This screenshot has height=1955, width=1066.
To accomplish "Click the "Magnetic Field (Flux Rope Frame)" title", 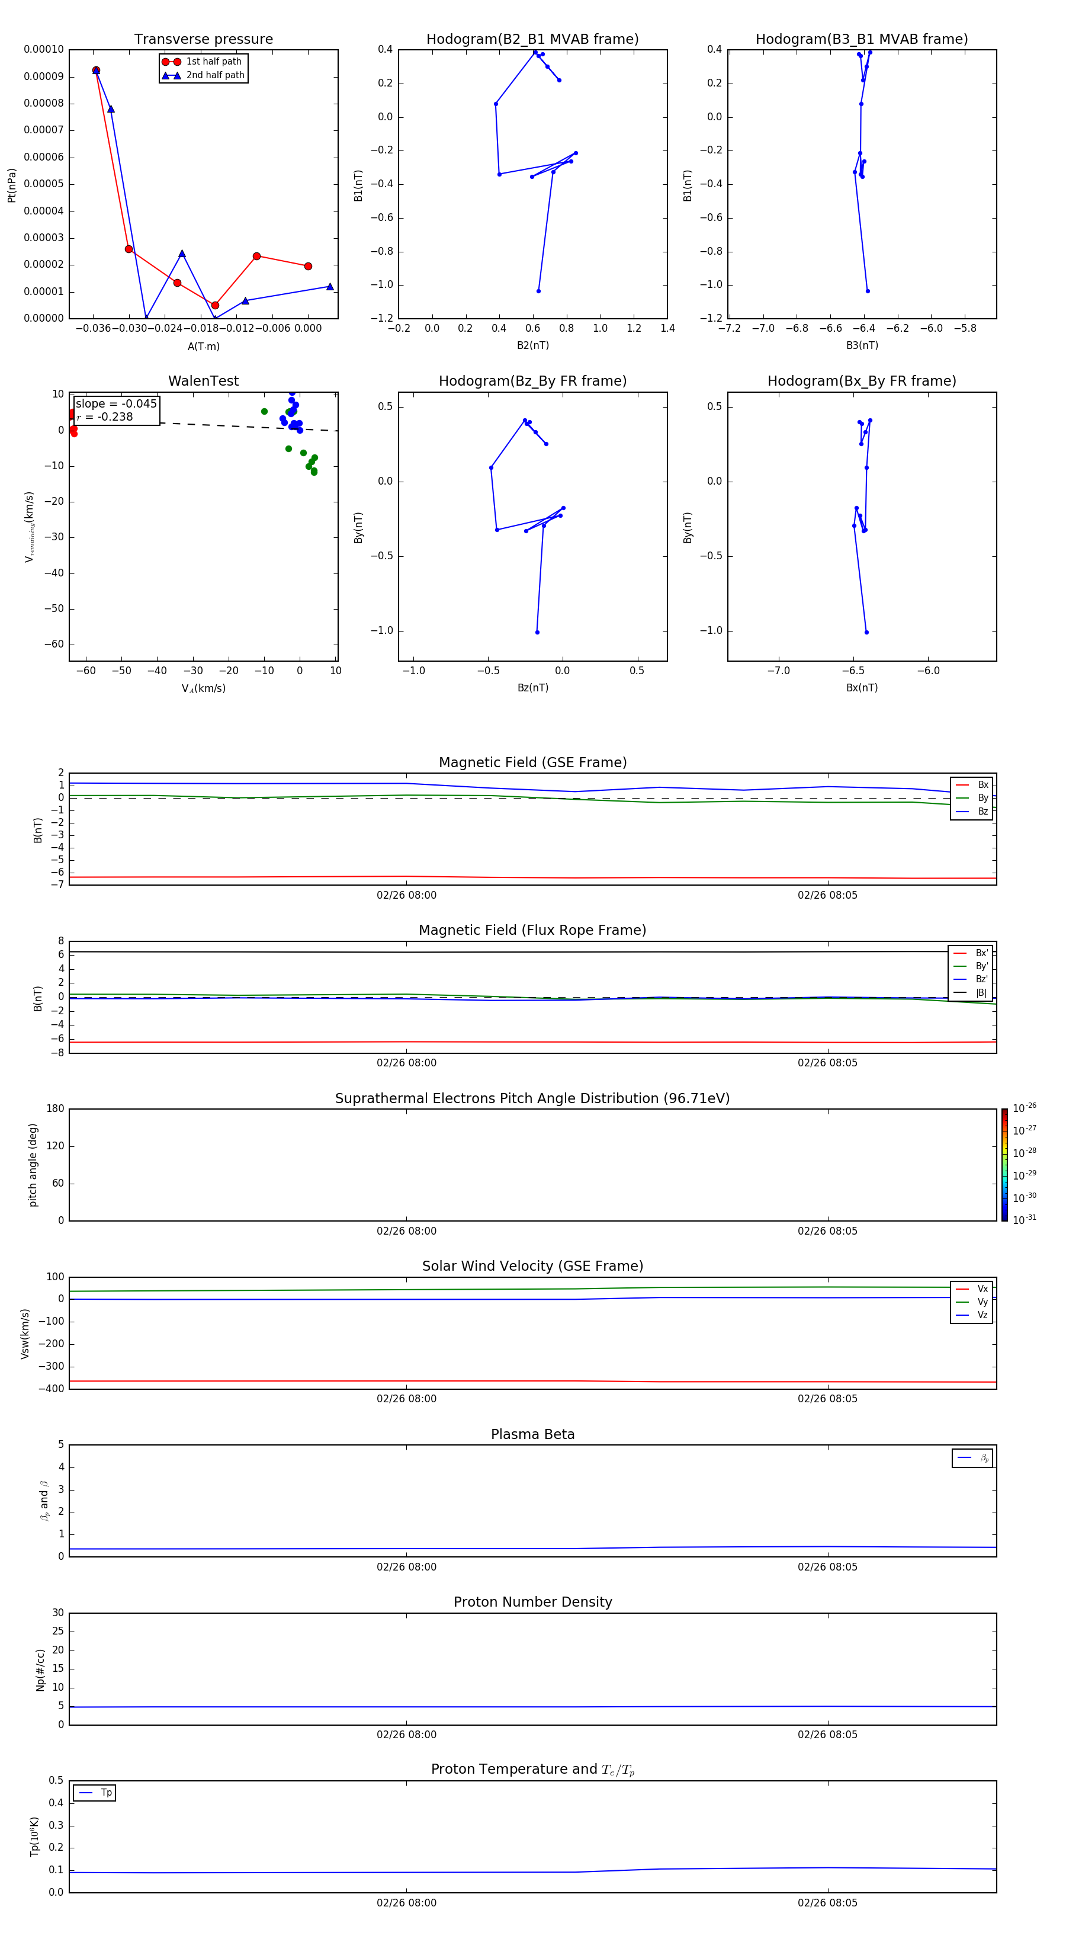I will [532, 931].
